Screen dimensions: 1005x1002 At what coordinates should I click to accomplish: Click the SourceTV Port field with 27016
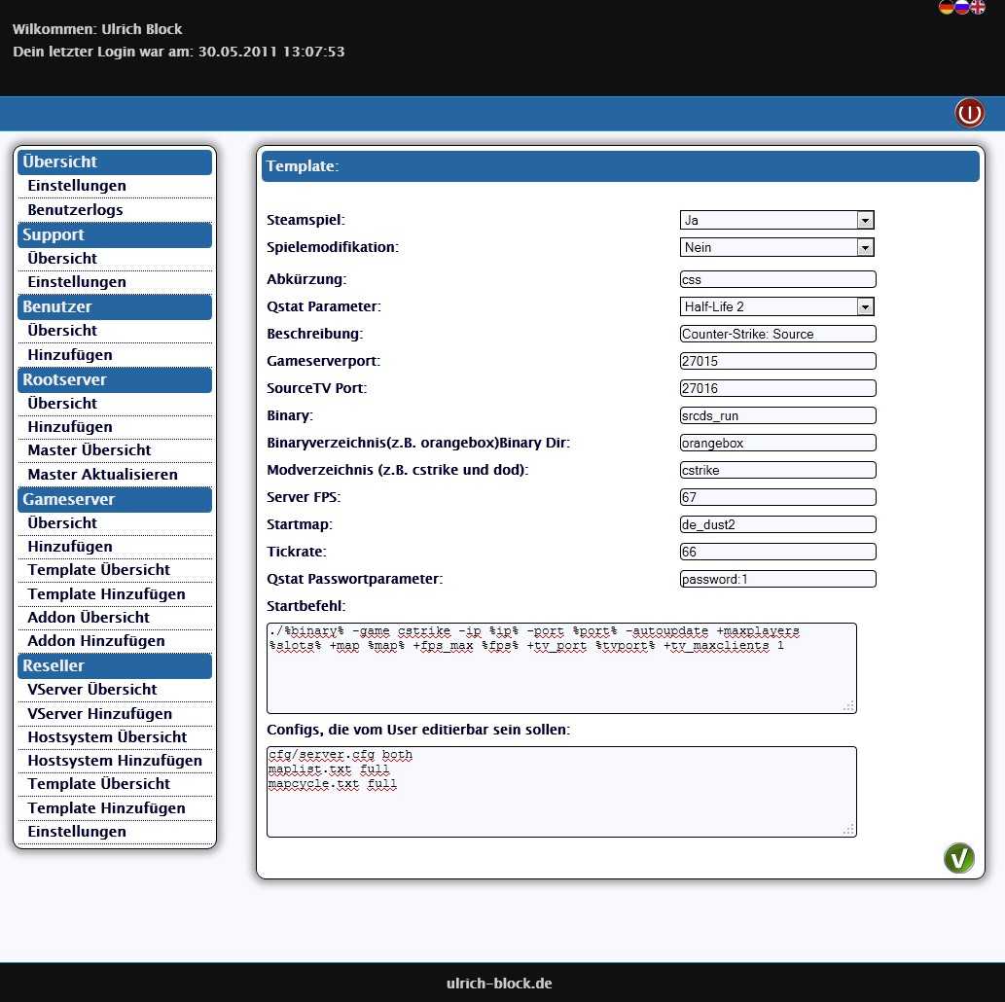777,388
